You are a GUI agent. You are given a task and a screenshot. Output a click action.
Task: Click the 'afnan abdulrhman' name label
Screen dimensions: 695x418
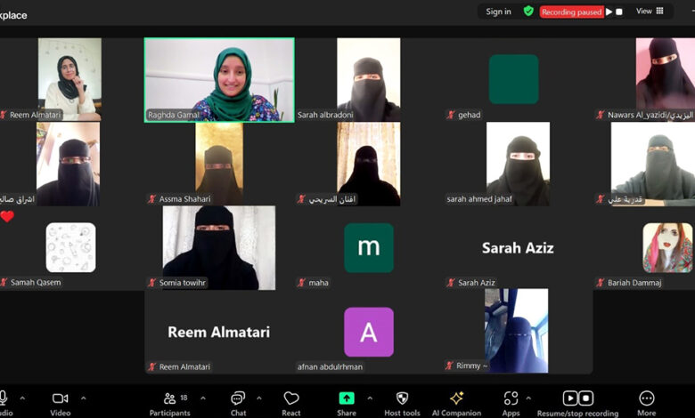click(x=330, y=366)
